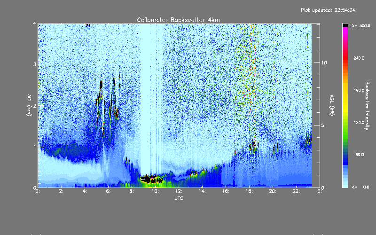The height and width of the screenshot is (235, 376).
Task: Click the '240.0' colorbar value
Action: coord(359,58)
